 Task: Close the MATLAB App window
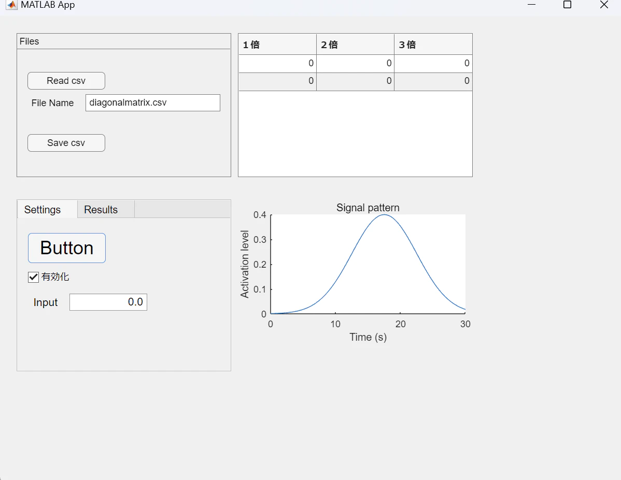pyautogui.click(x=604, y=5)
